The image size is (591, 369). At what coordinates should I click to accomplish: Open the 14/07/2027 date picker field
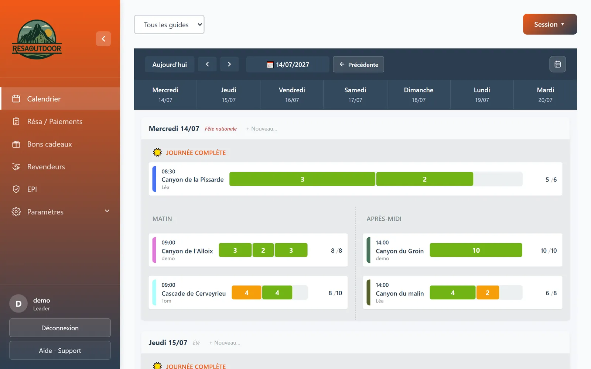pyautogui.click(x=288, y=65)
